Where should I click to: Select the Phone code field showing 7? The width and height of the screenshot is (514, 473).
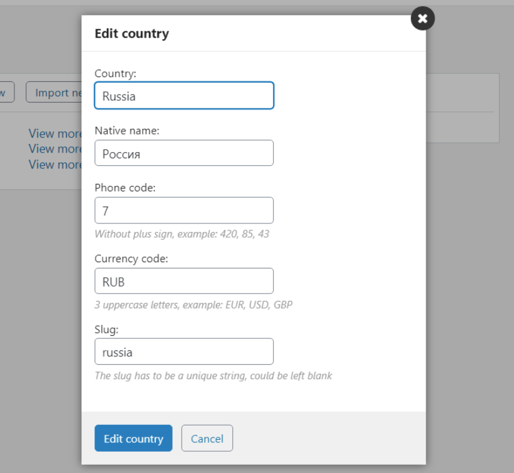click(183, 211)
